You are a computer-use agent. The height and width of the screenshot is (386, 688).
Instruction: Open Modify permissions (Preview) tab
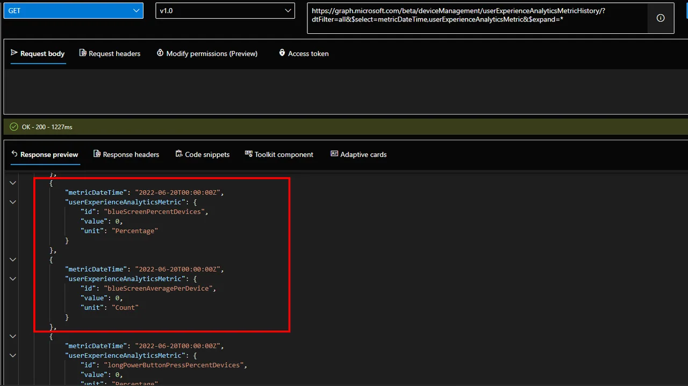pyautogui.click(x=207, y=54)
